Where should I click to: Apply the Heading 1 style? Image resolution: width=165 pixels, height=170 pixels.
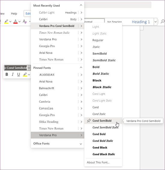point(141,22)
